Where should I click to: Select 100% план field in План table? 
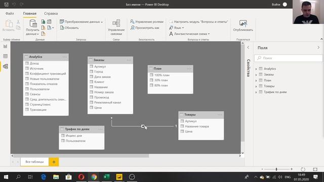(162, 75)
